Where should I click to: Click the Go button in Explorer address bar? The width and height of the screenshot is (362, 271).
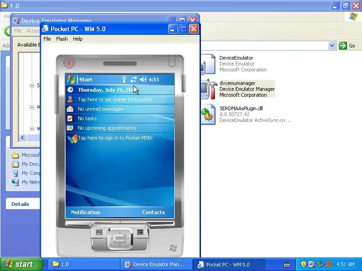[x=347, y=46]
